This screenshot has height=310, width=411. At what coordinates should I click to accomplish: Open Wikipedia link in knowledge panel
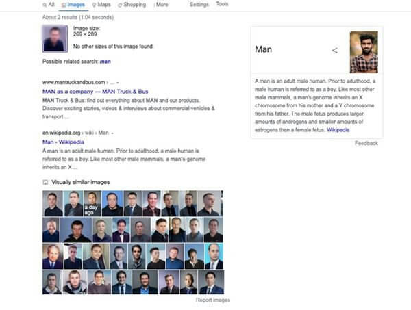(338, 130)
